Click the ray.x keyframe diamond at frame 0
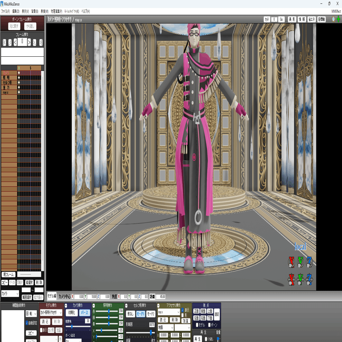The width and height of the screenshot is (342, 342). [19, 92]
